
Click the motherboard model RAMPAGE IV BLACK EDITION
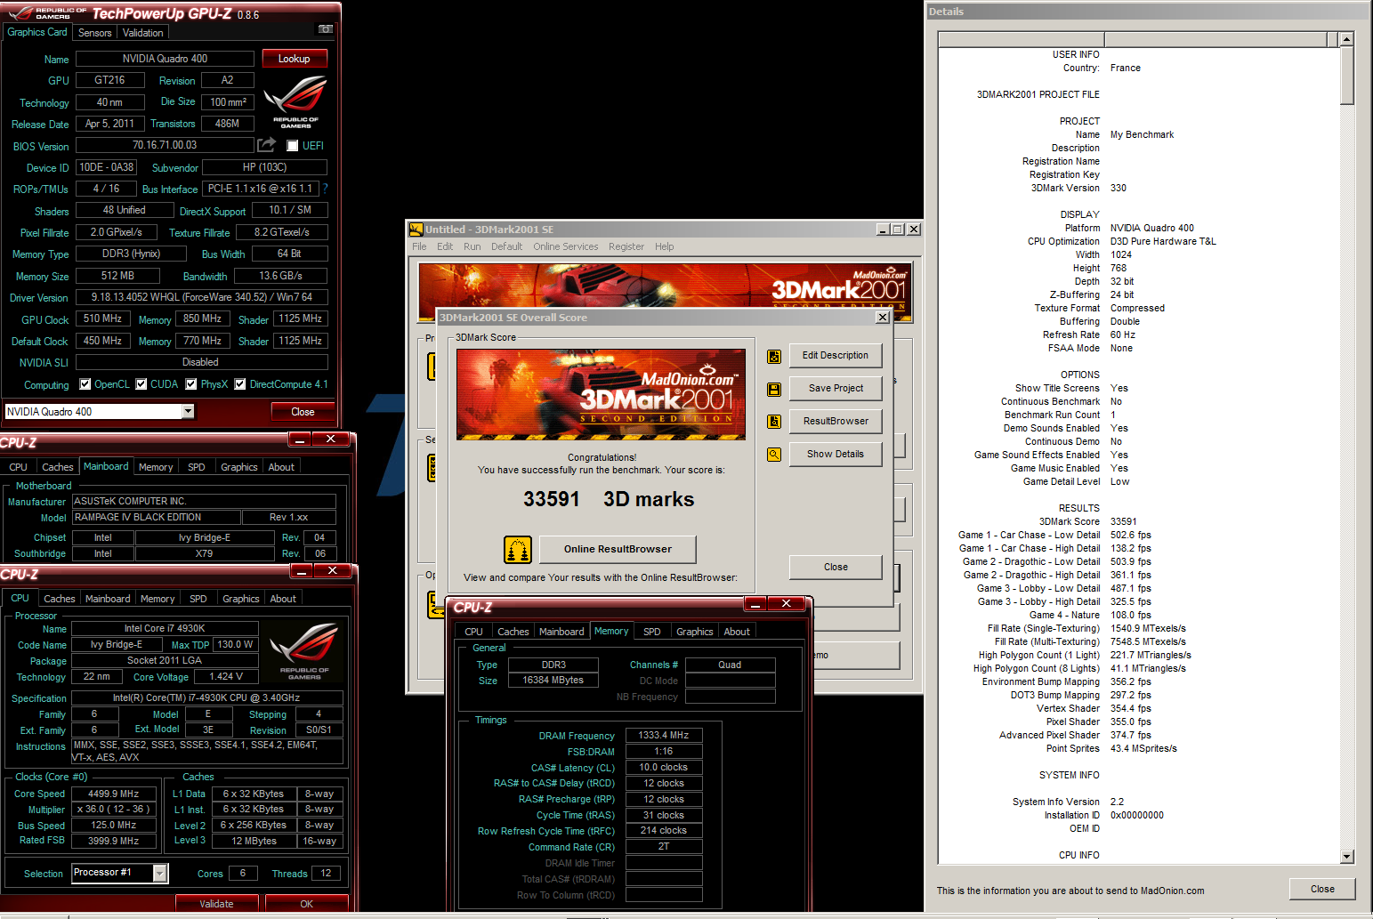click(156, 518)
